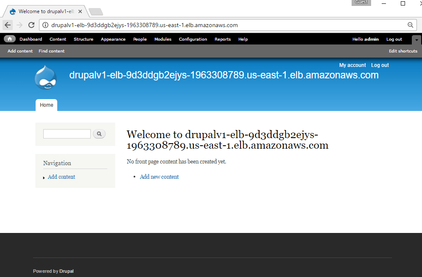Click the Guest profile button in title bar
The height and width of the screenshot is (277, 422).
pyautogui.click(x=361, y=3)
